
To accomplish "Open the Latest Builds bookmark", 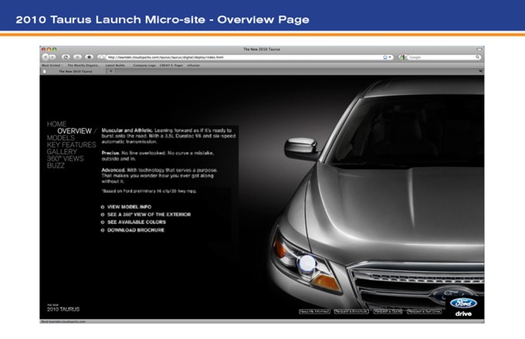I will [115, 66].
